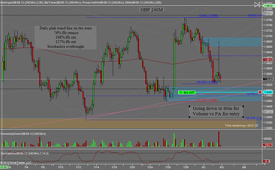The image size is (275, 170).
Task: Click the 7/4 date label
Action: [x=26, y=167]
